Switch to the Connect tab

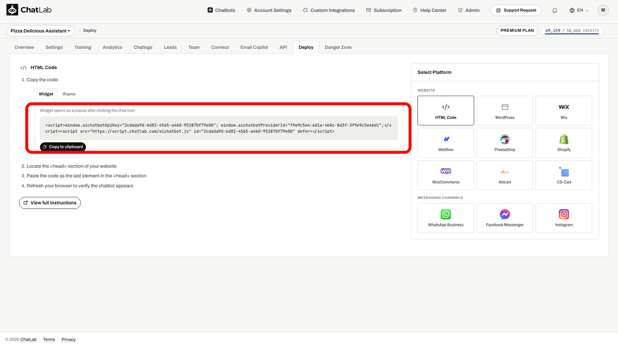tap(220, 47)
